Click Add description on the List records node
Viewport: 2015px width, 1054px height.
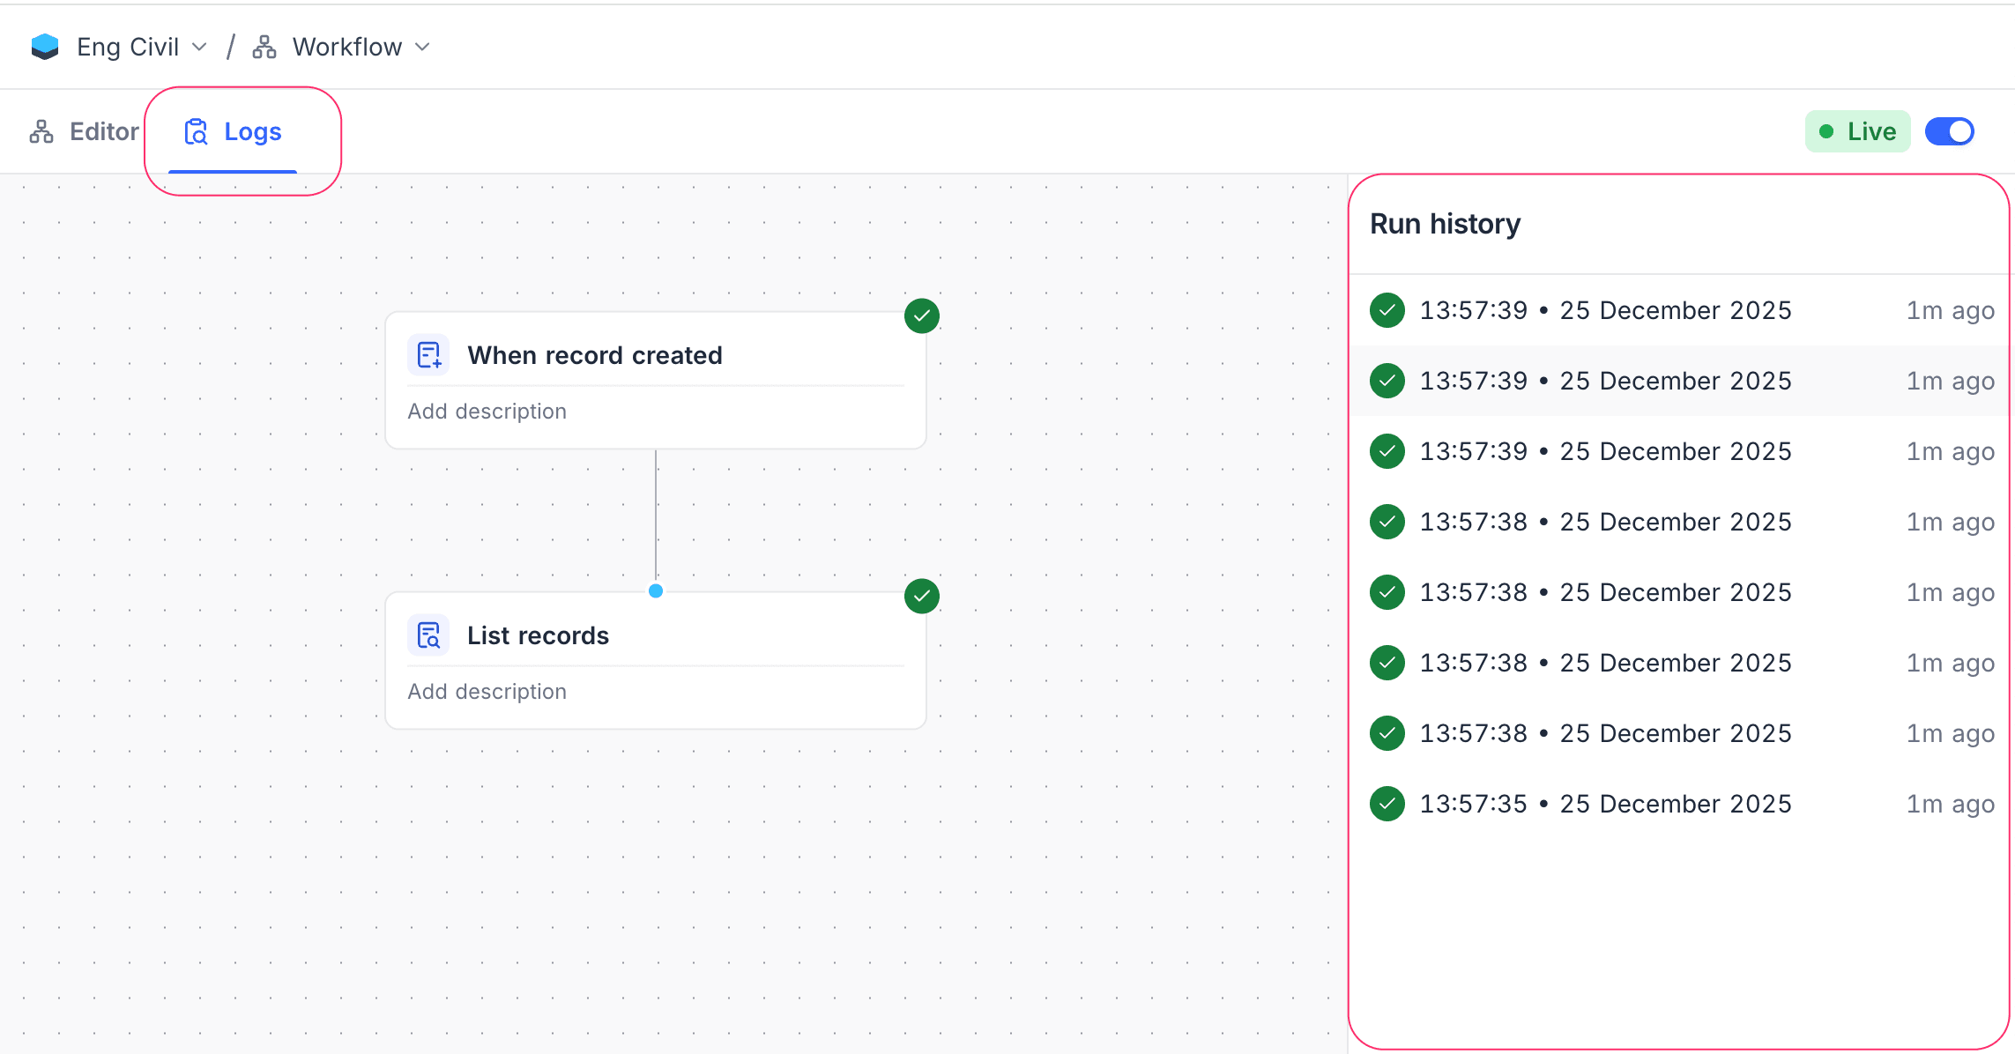click(487, 691)
